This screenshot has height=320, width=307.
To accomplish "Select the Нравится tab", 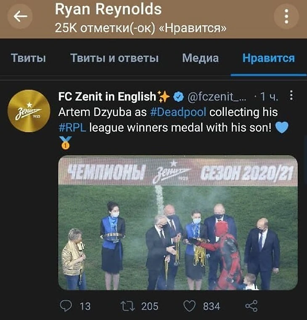I will tap(269, 58).
